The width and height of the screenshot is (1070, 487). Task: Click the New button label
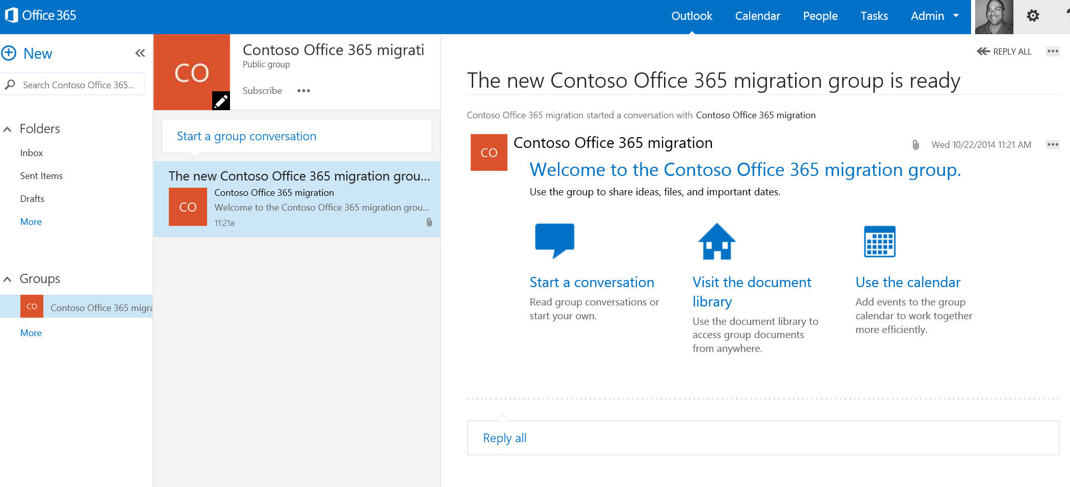pyautogui.click(x=38, y=53)
